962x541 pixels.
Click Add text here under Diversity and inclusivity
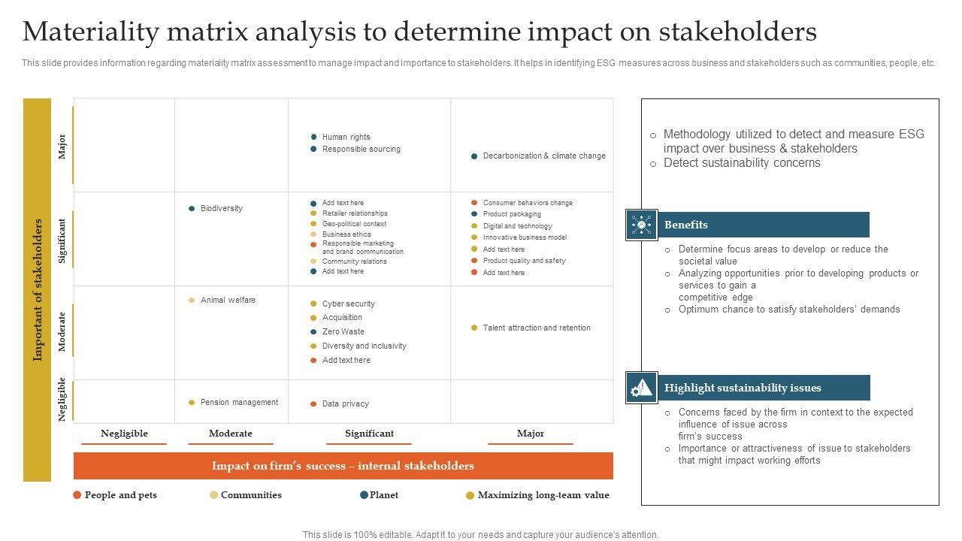point(346,360)
